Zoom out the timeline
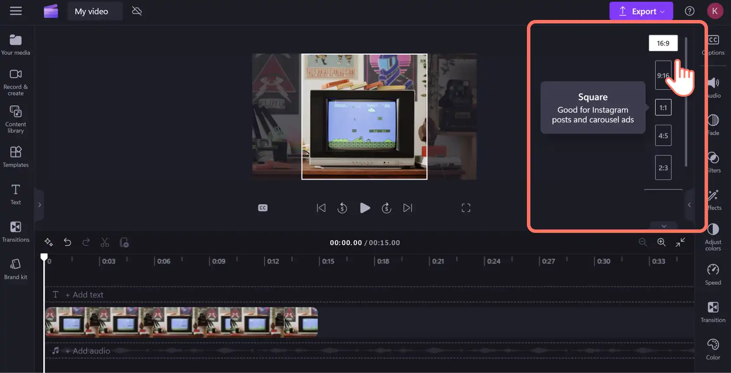 pos(643,242)
